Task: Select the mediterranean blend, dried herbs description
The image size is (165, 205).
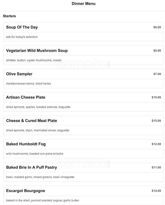Action: point(28,83)
